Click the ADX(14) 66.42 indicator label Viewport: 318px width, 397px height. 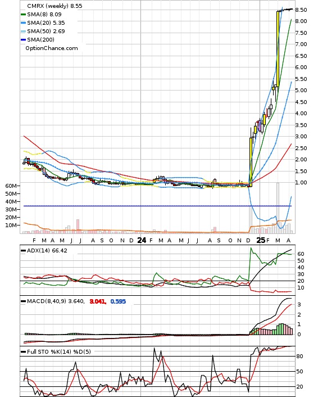[x=47, y=251]
